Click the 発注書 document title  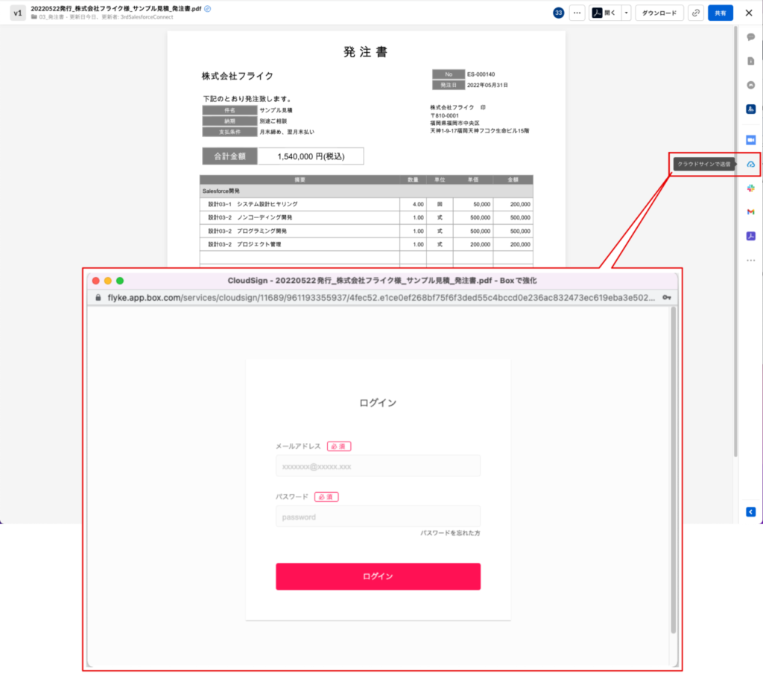click(x=365, y=52)
